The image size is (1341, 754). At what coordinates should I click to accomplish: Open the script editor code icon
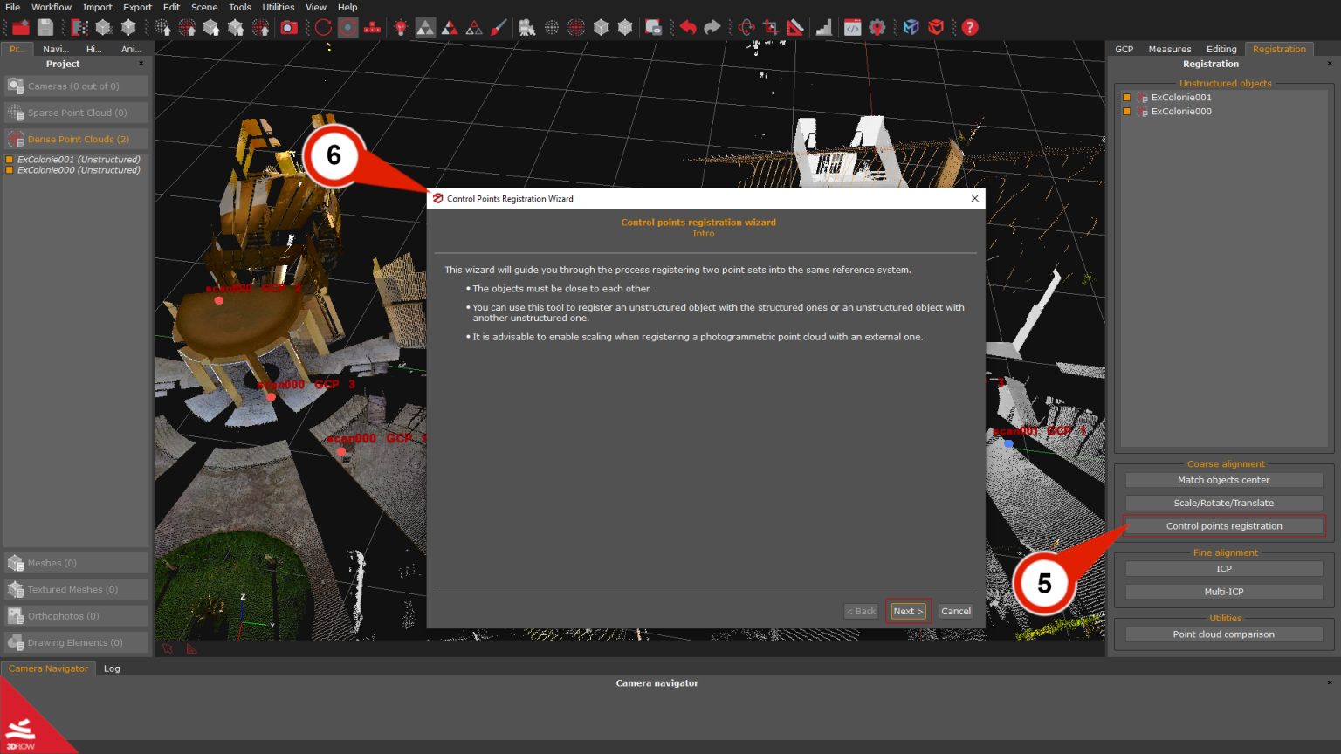click(852, 28)
